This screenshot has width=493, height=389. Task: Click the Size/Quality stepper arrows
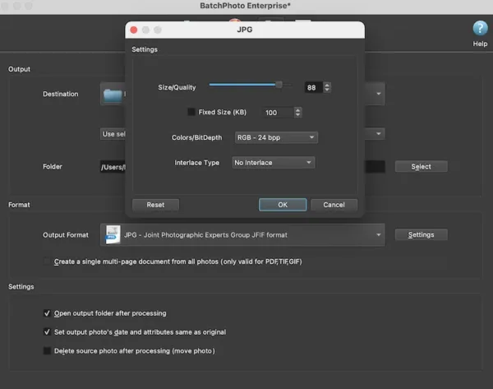tap(327, 87)
